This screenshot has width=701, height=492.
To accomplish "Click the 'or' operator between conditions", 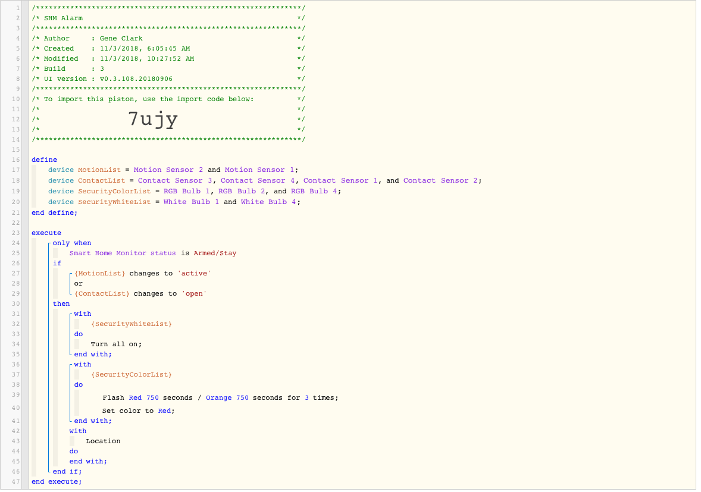I will [78, 284].
